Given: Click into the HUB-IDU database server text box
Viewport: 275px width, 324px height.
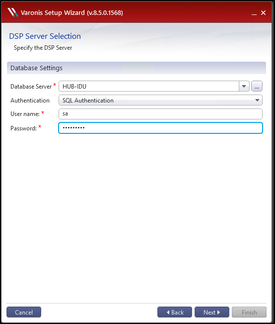Looking at the screenshot, I should [x=149, y=86].
